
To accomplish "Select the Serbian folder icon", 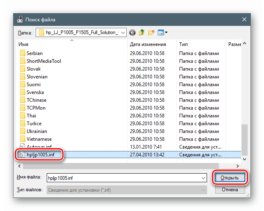I will tap(23, 53).
